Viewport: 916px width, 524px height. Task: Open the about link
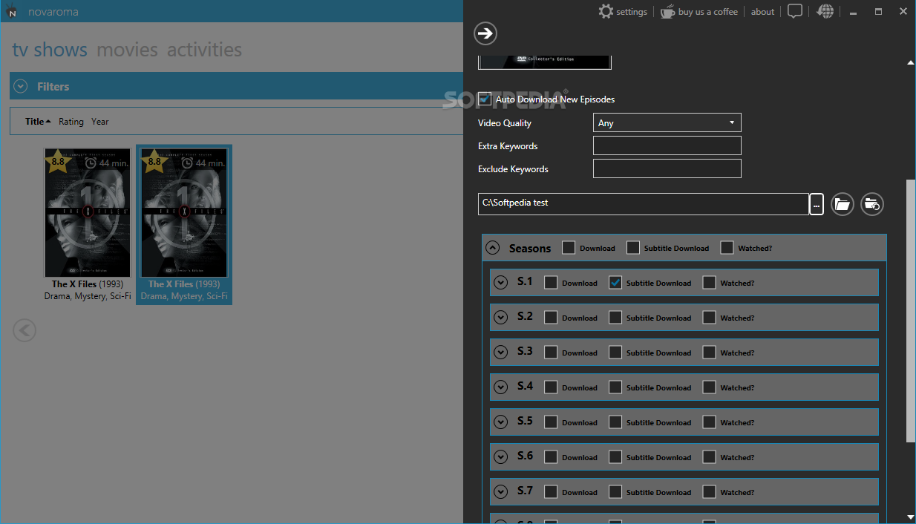click(x=762, y=12)
